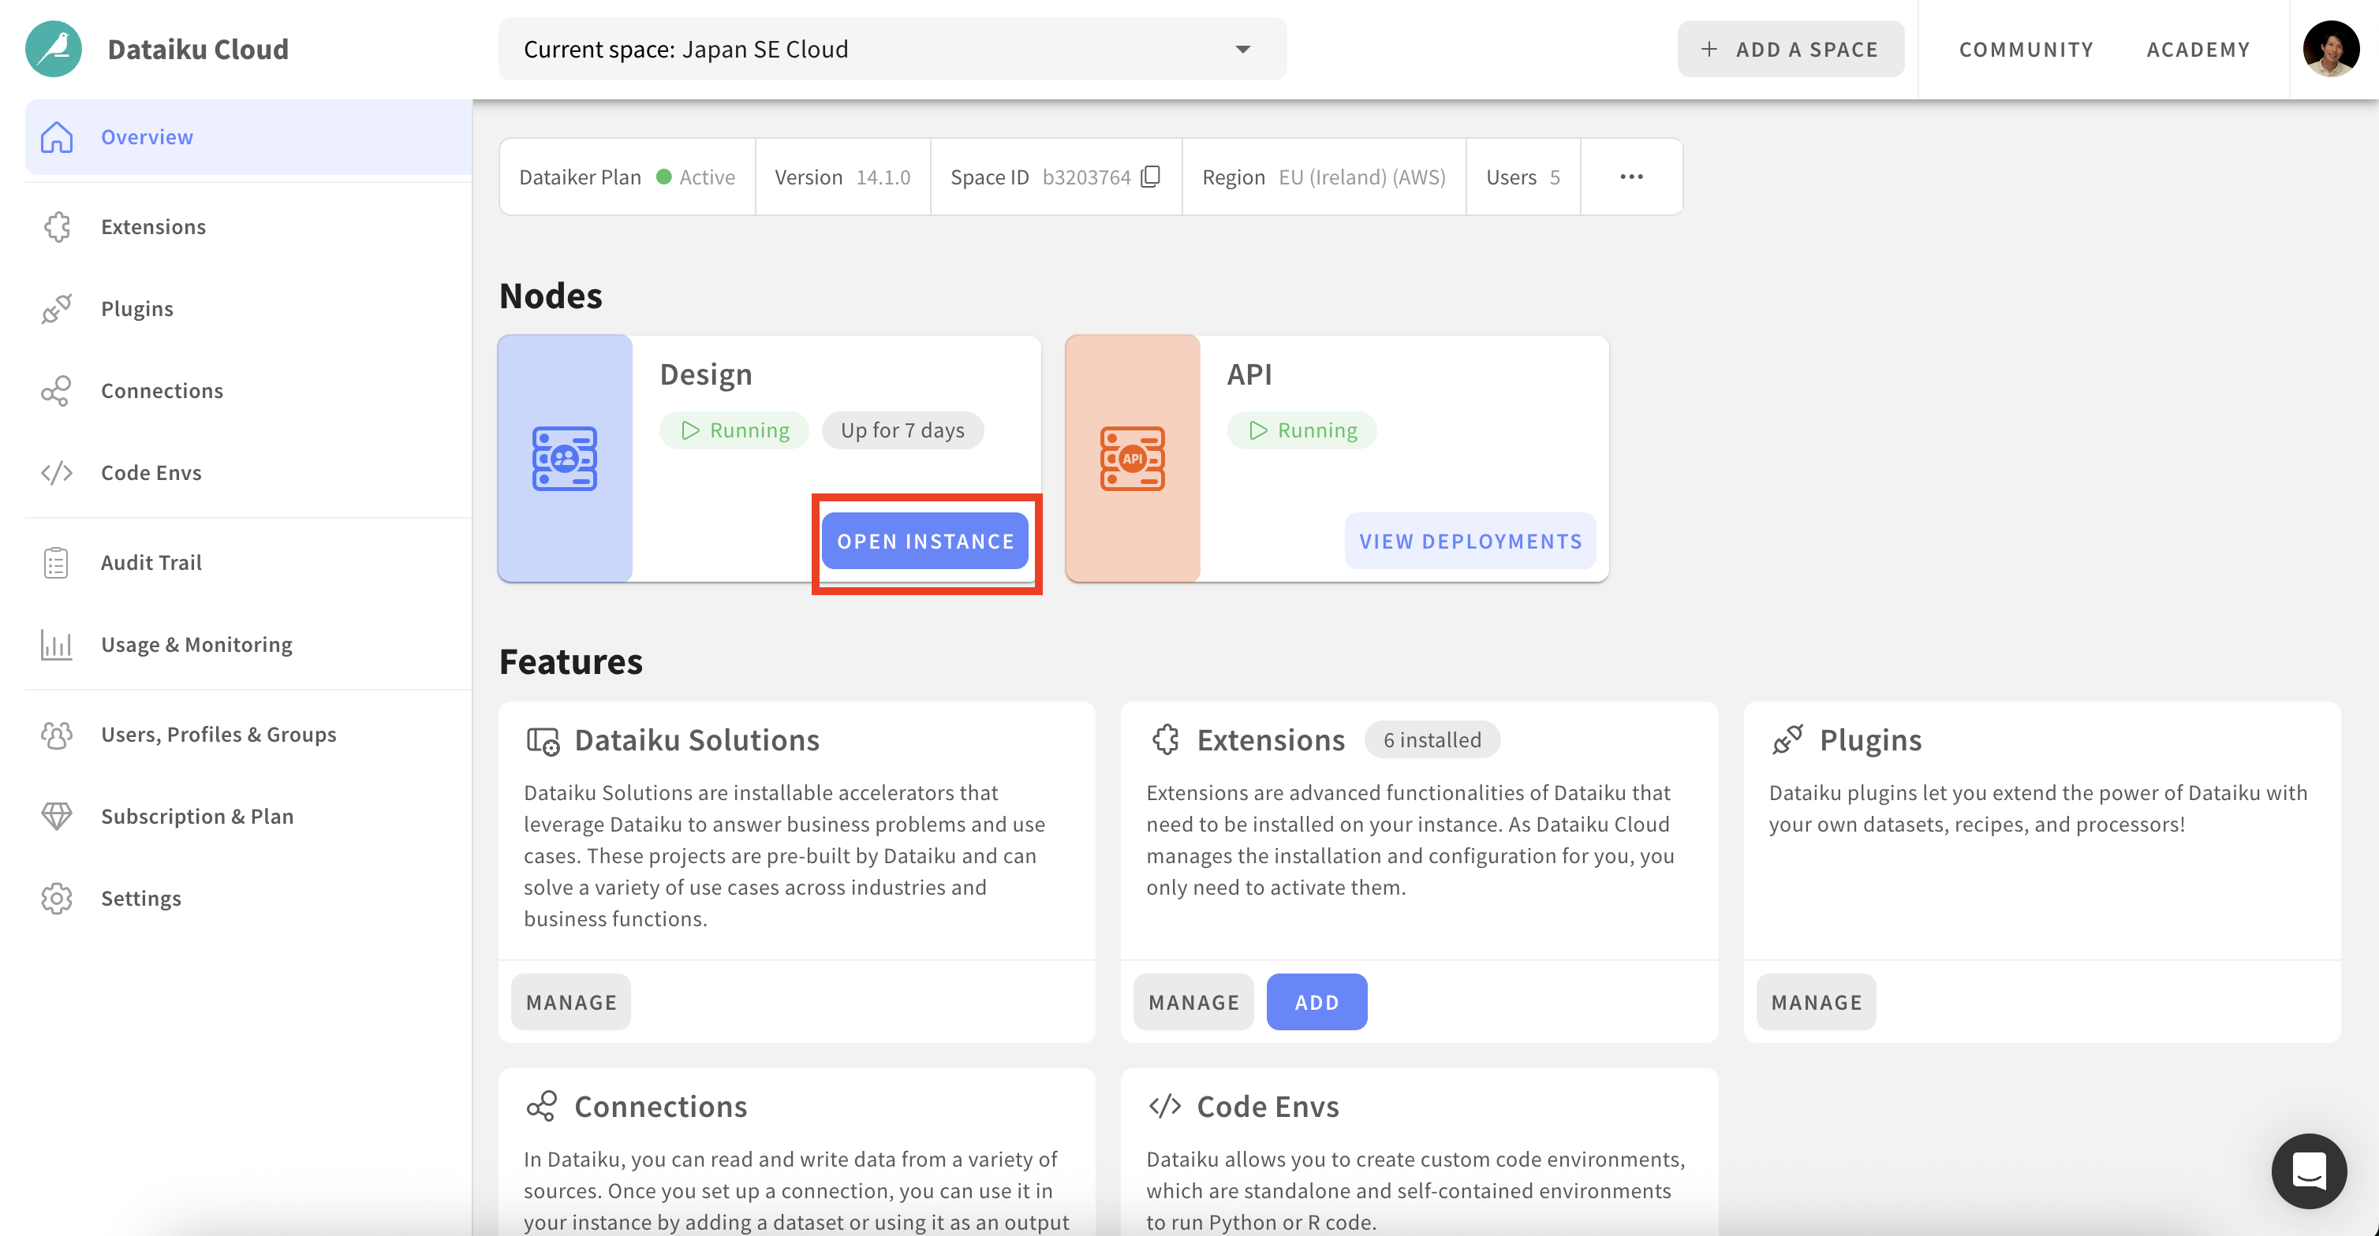Click Add a Space button
This screenshot has width=2379, height=1236.
click(1790, 49)
